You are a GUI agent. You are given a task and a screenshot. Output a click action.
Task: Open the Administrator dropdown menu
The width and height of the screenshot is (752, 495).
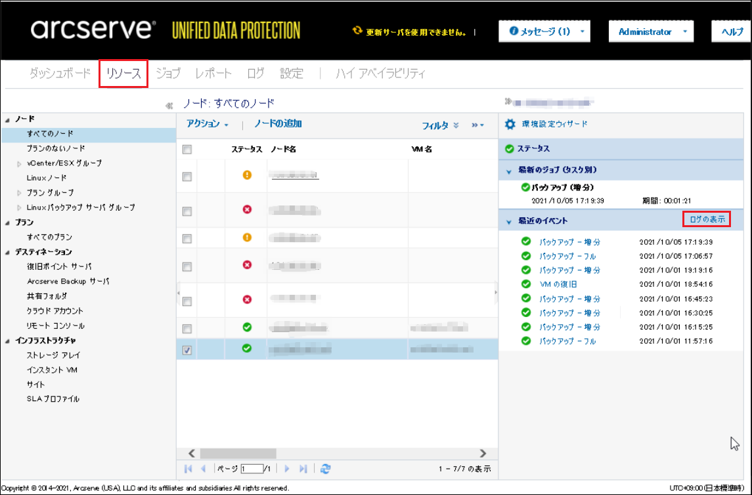651,32
